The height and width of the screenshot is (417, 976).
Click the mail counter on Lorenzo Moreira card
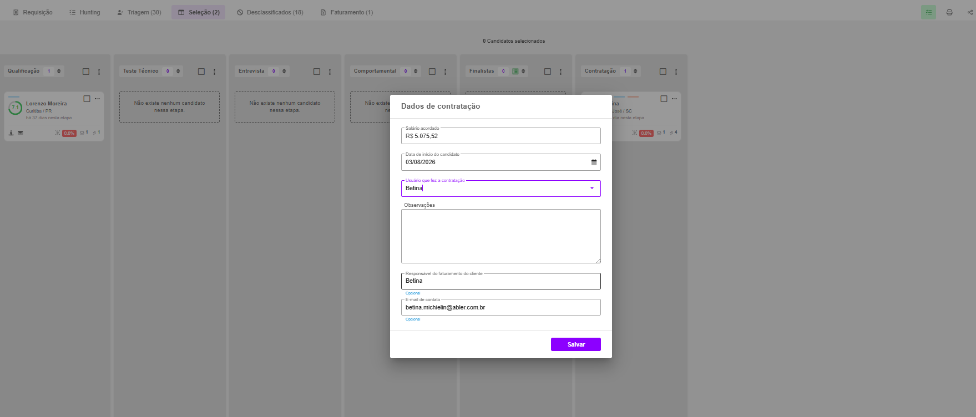coord(84,133)
